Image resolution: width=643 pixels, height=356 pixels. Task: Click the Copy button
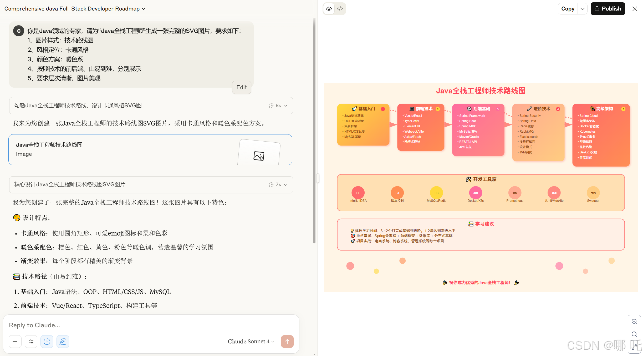[x=568, y=9]
